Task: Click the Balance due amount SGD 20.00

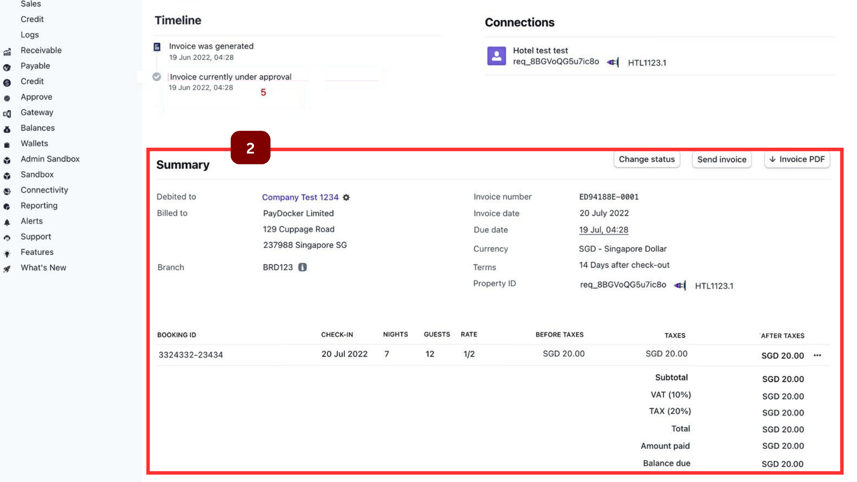Action: pyautogui.click(x=782, y=464)
